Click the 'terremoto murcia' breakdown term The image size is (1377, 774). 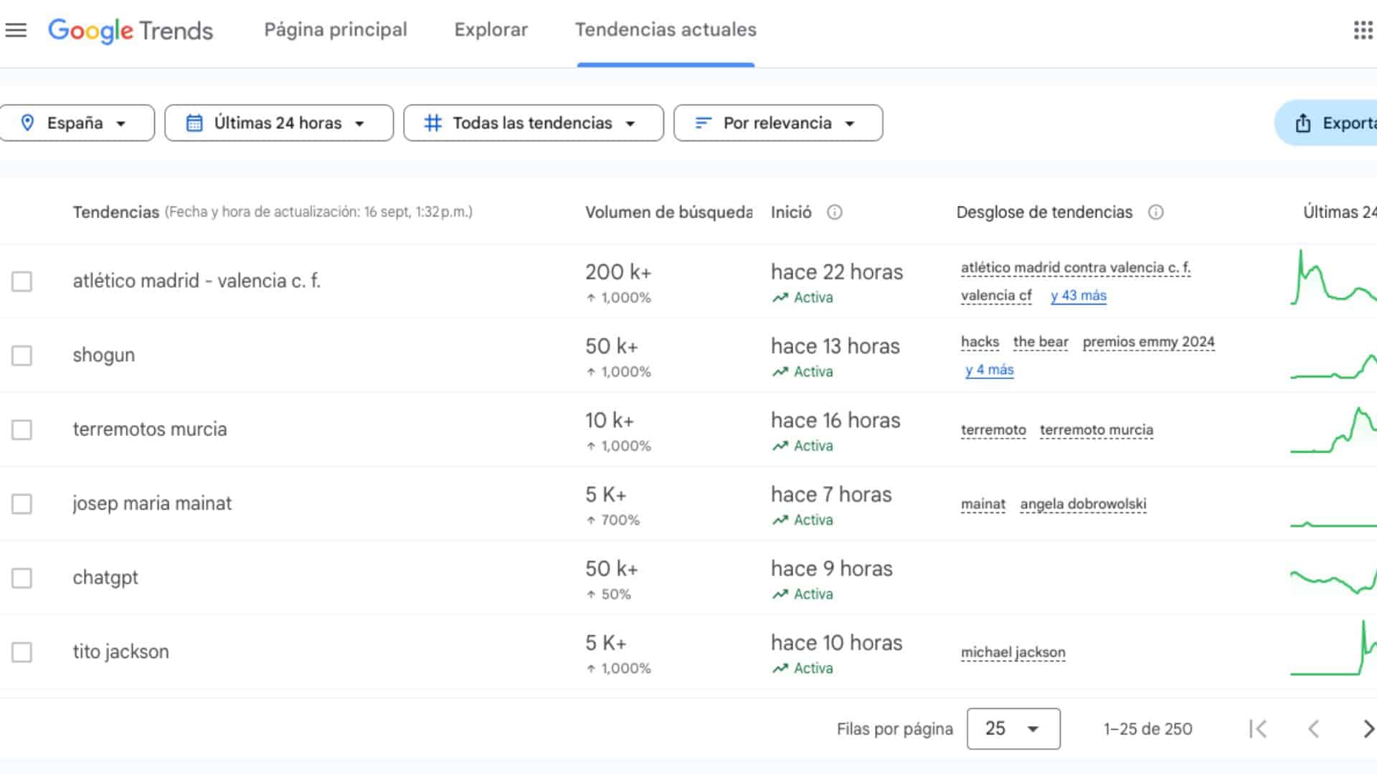click(1097, 430)
